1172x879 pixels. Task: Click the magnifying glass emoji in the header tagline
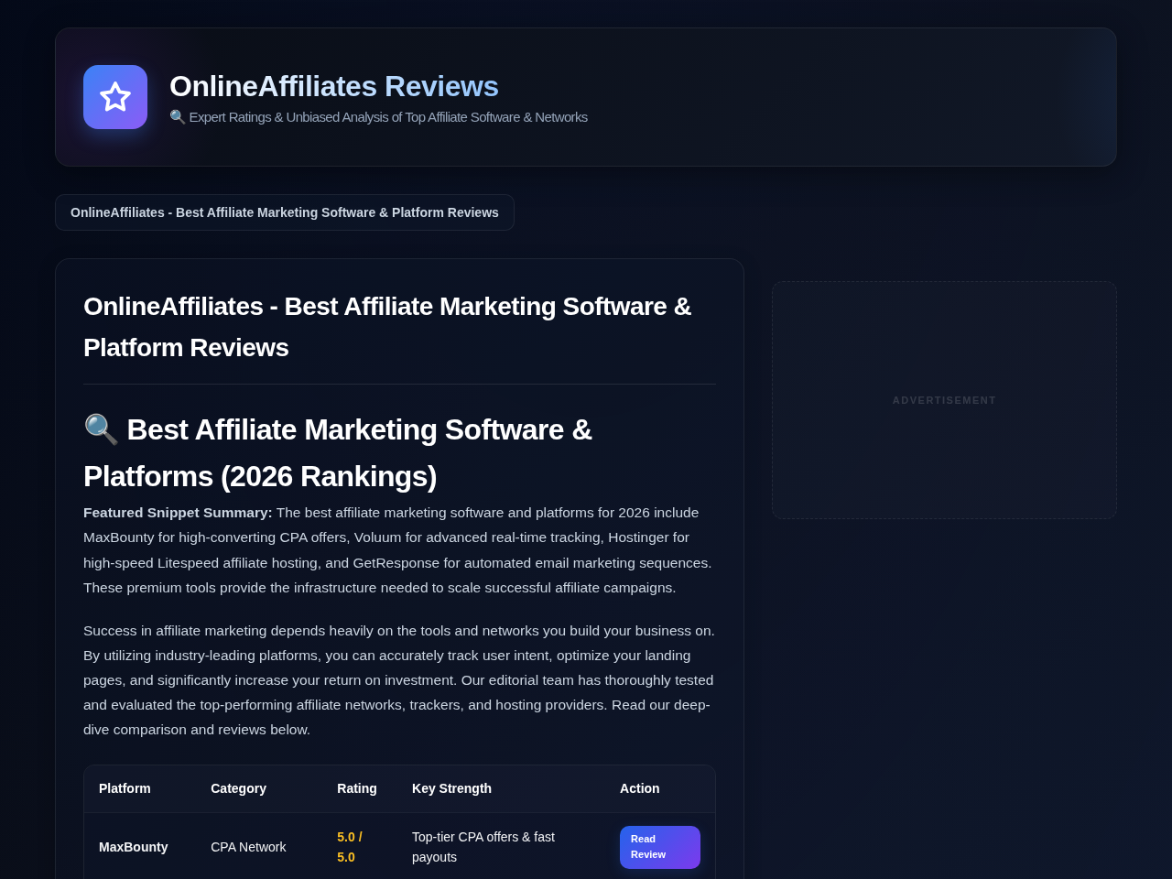[x=178, y=117]
